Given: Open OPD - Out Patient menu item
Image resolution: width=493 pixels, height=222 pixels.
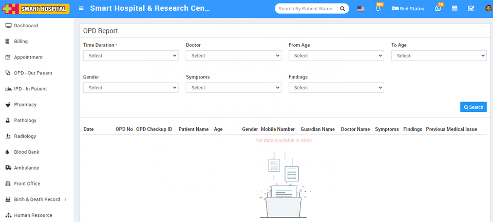Looking at the screenshot, I should click(x=33, y=73).
